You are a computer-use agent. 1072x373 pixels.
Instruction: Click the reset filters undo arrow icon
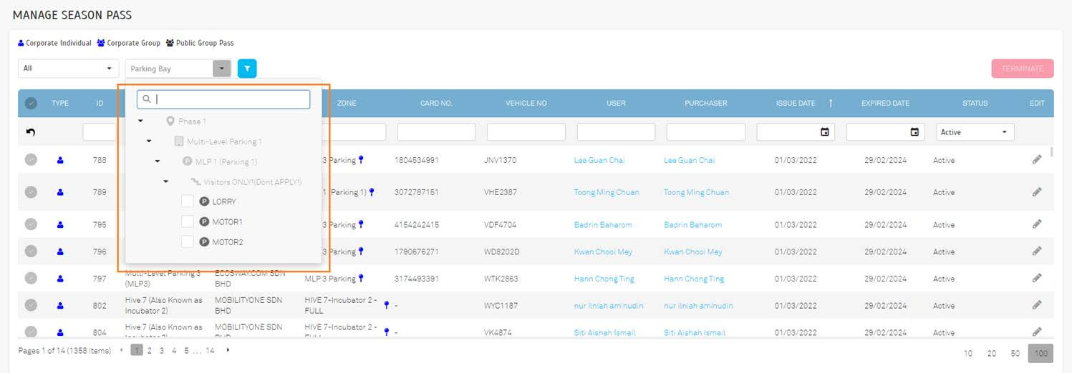(31, 132)
